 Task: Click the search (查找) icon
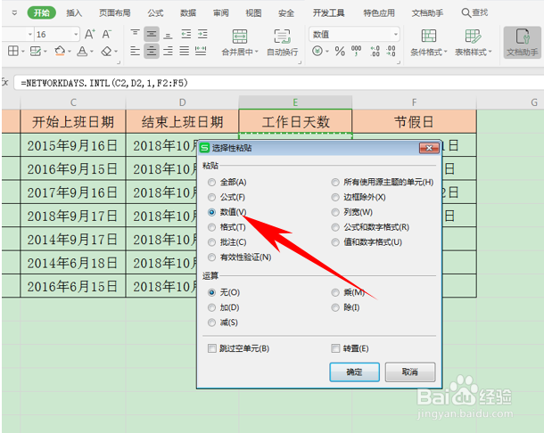point(466,12)
